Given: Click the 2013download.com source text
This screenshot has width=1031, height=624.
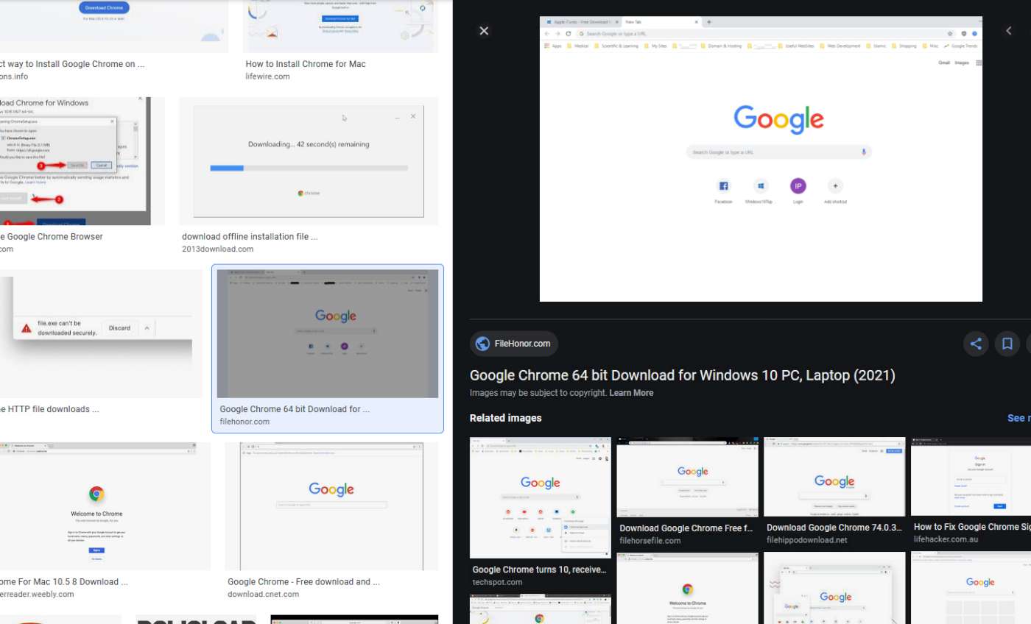Looking at the screenshot, I should point(217,249).
